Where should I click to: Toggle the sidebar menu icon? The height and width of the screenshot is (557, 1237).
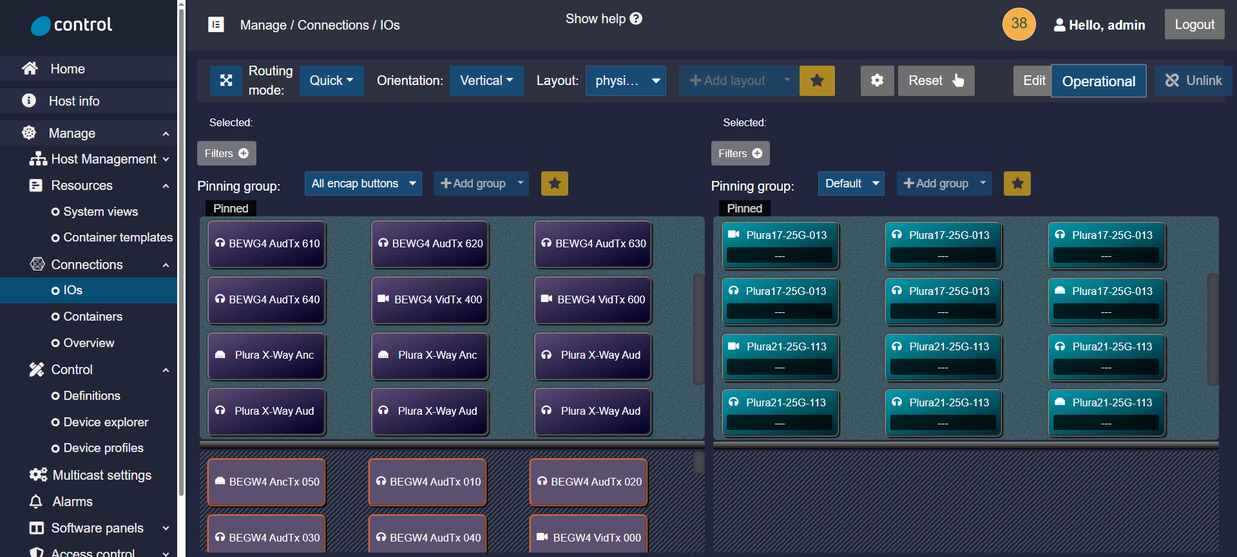[x=216, y=24]
